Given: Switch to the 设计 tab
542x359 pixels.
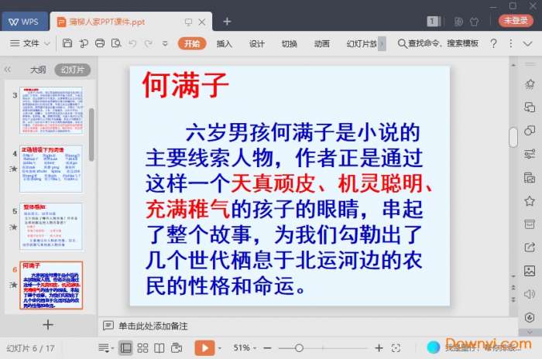Looking at the screenshot, I should click(x=257, y=43).
